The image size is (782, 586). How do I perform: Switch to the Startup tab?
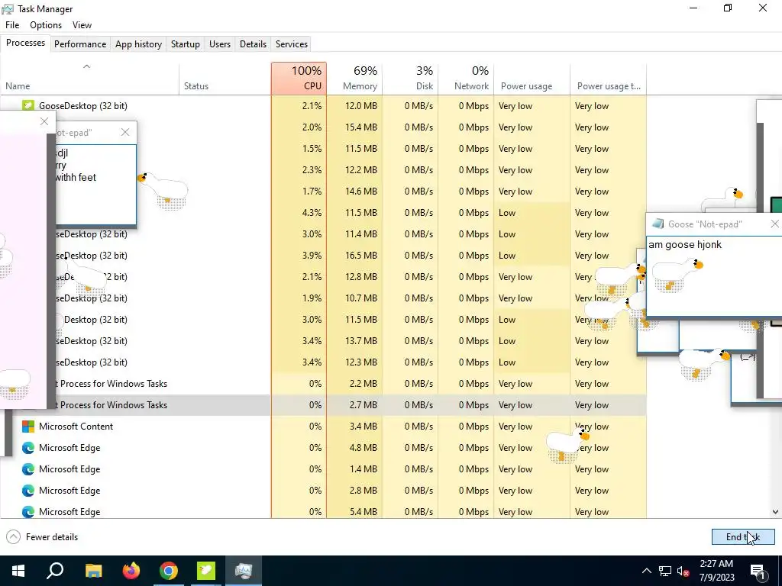[x=185, y=43]
